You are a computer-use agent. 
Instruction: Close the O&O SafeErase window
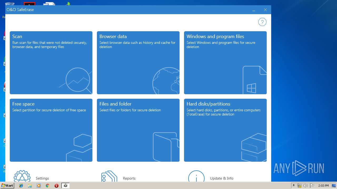click(x=265, y=10)
